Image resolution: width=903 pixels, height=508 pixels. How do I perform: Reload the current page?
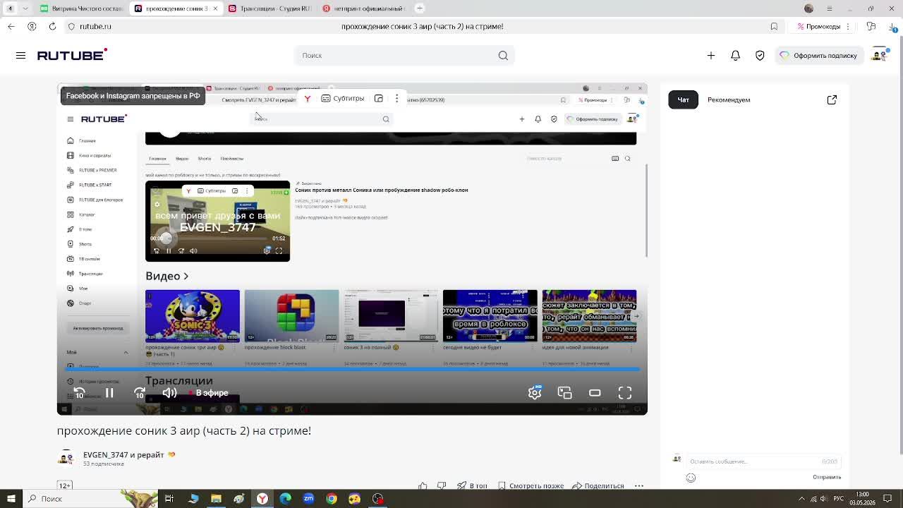click(52, 26)
